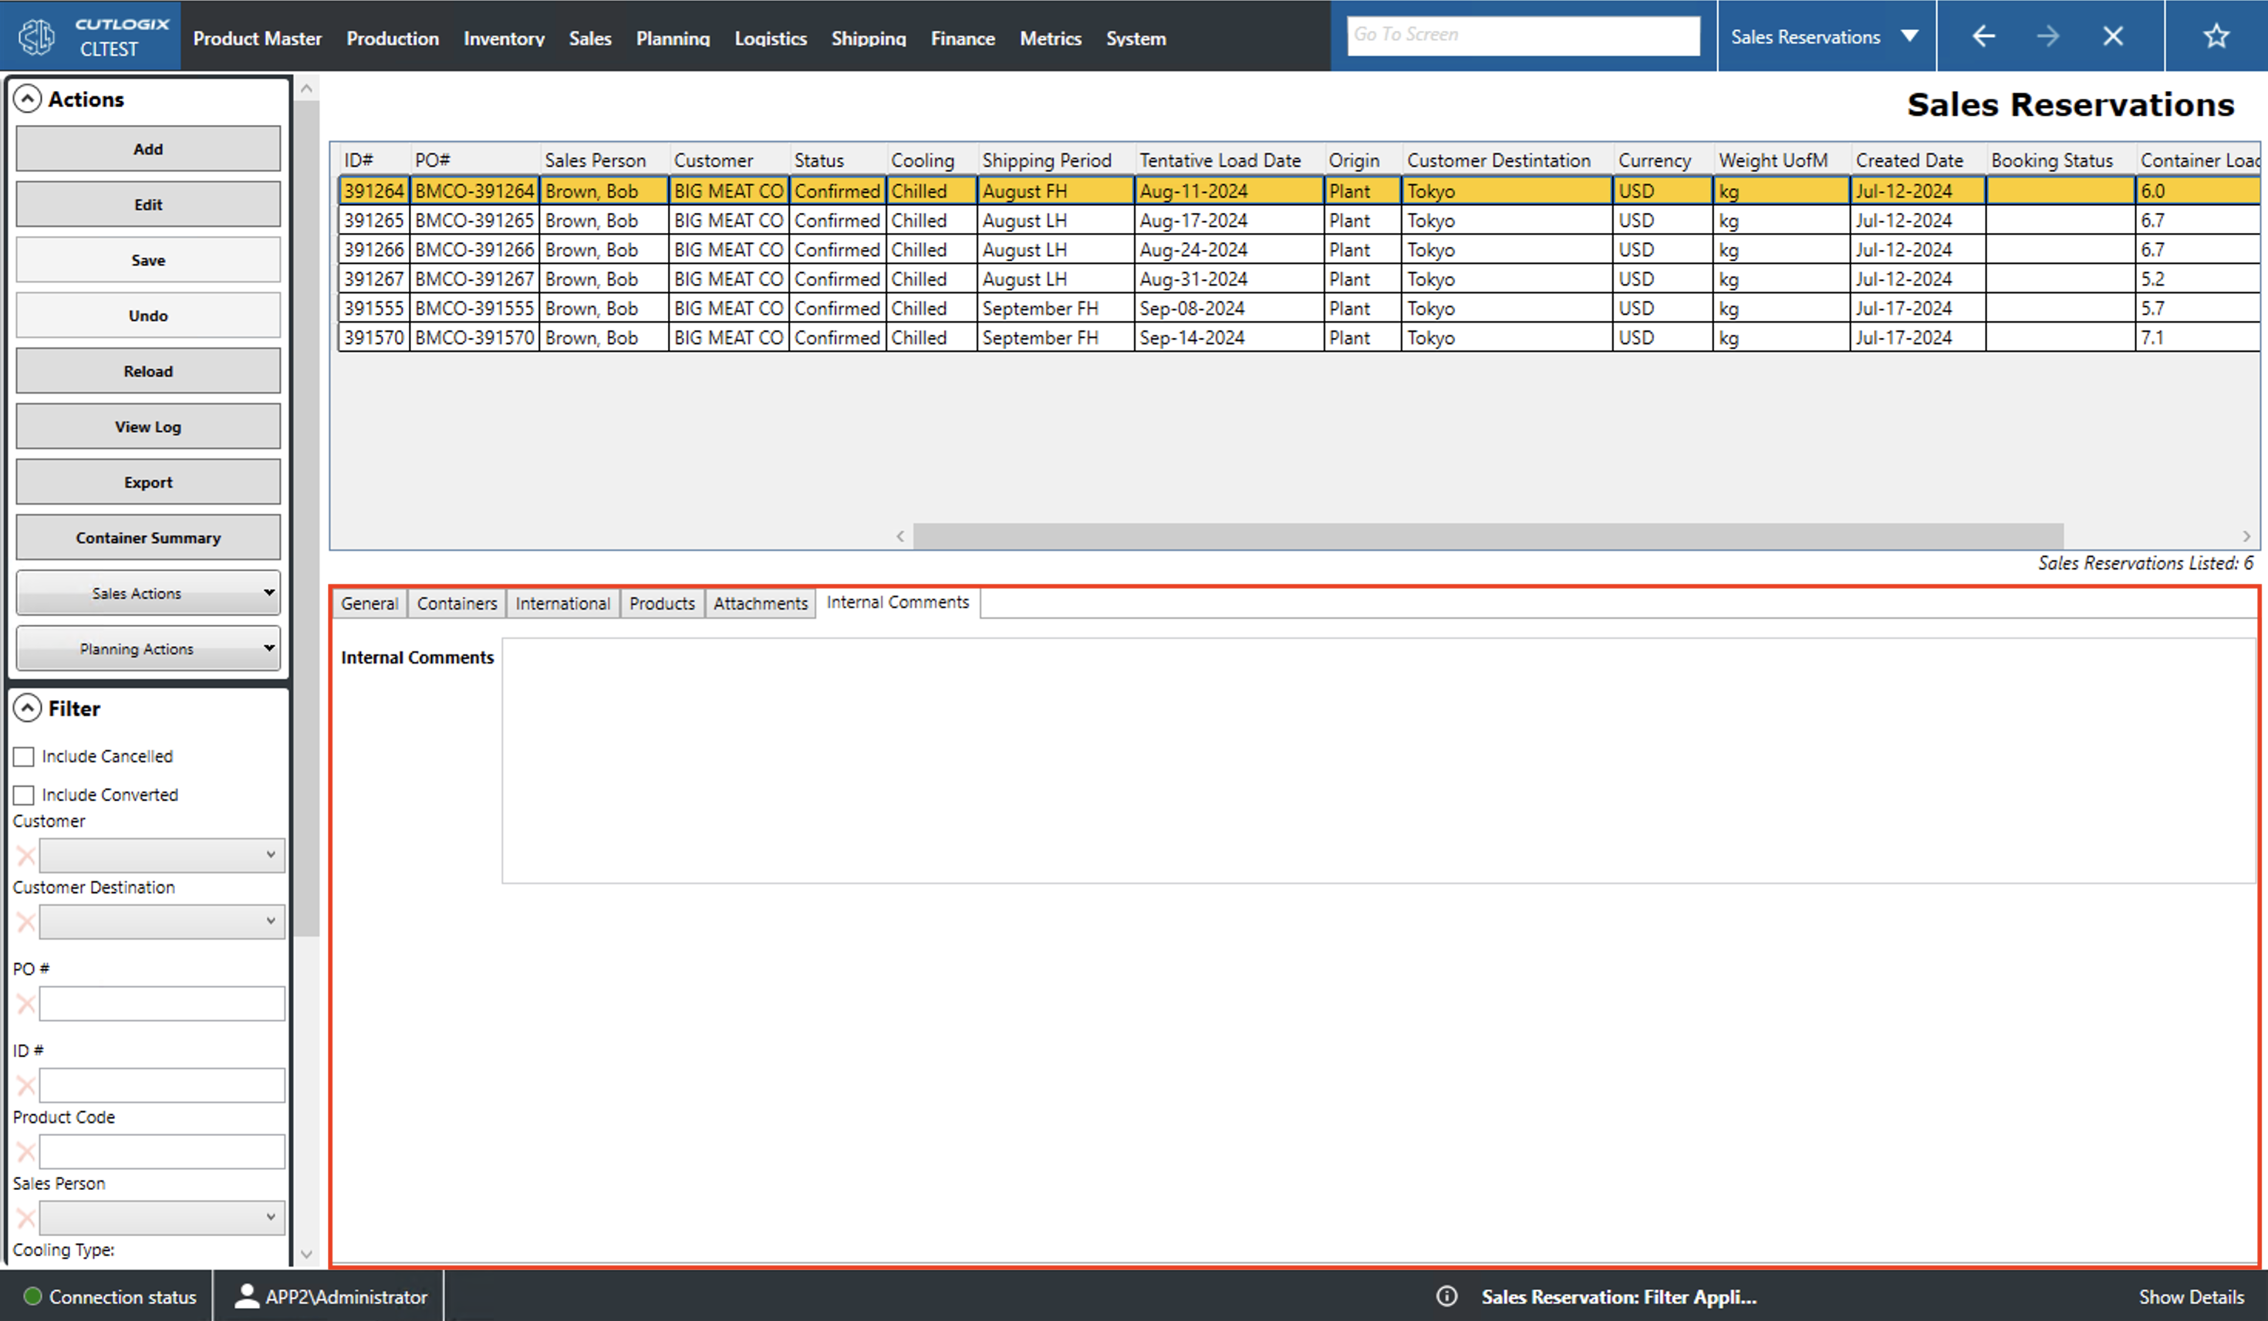2268x1321 pixels.
Task: Open the Sales Actions dropdown
Action: pyautogui.click(x=147, y=593)
